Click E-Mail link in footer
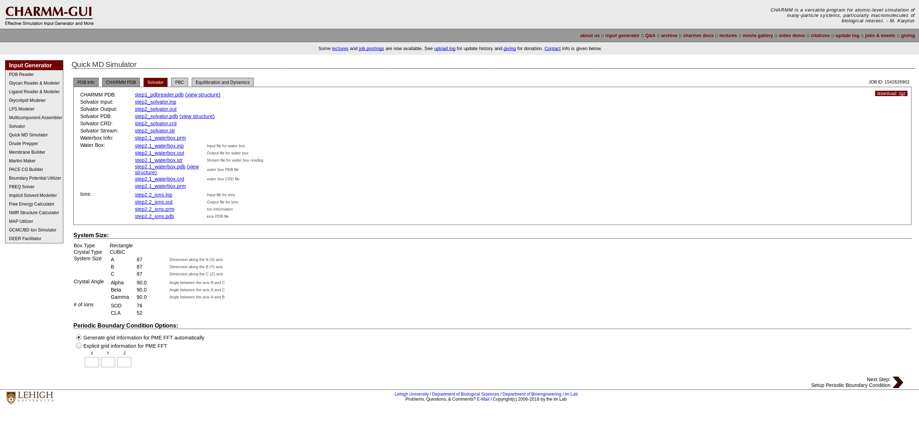The width and height of the screenshot is (919, 428). point(483,399)
